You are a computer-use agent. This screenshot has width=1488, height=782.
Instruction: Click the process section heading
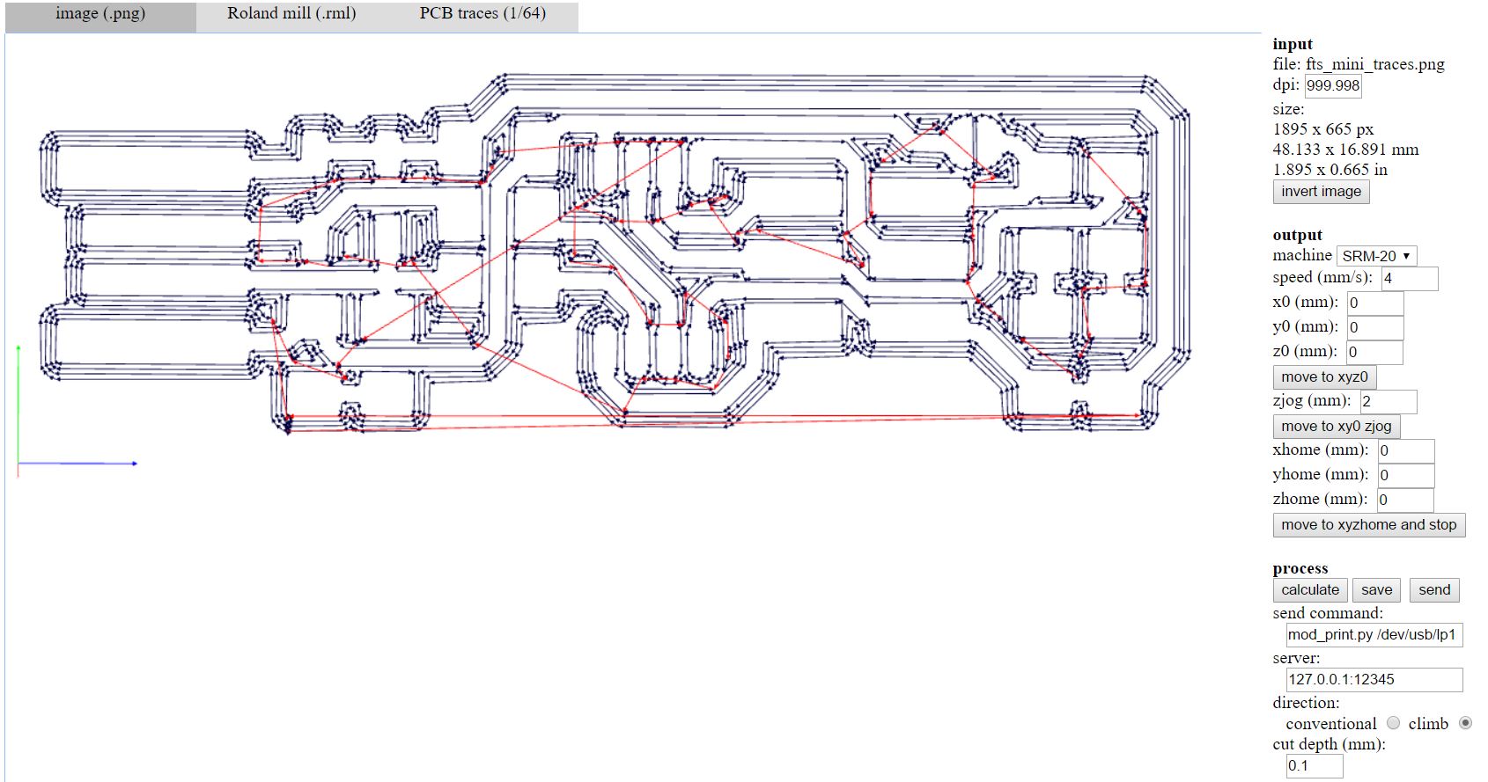click(1300, 568)
